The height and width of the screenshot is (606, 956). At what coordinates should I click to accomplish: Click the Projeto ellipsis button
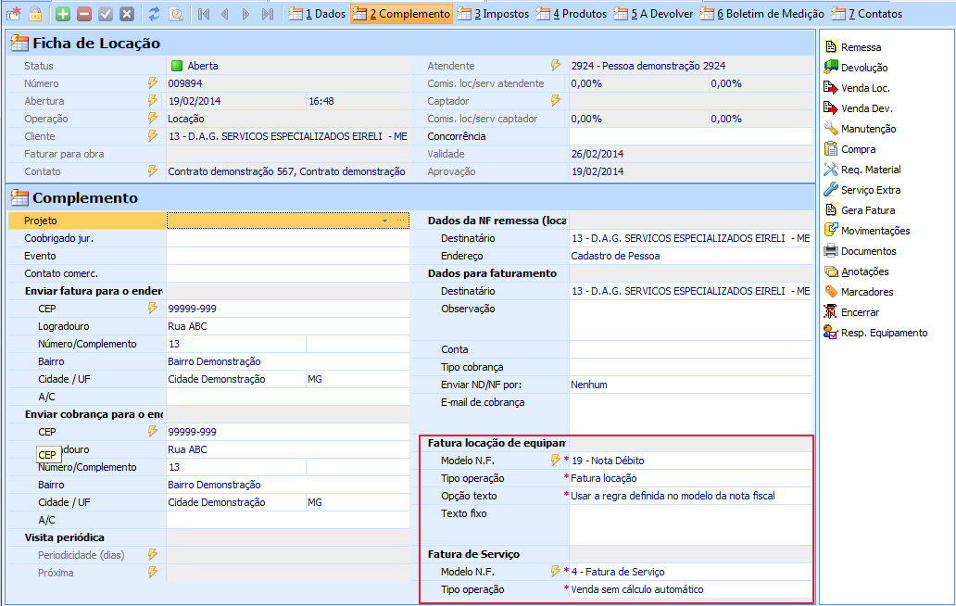[400, 221]
